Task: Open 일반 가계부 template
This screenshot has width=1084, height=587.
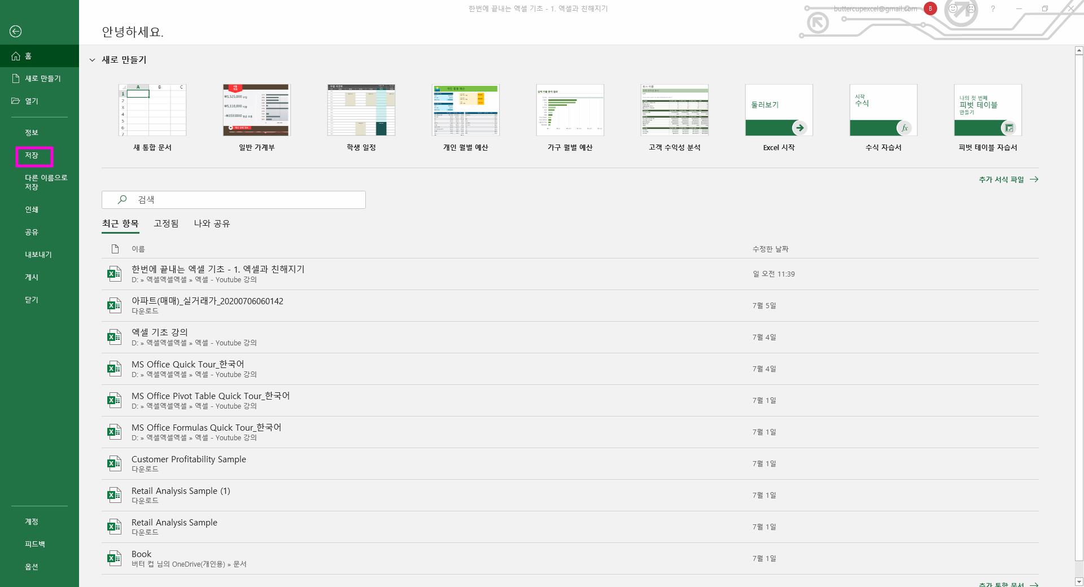Action: 256,119
